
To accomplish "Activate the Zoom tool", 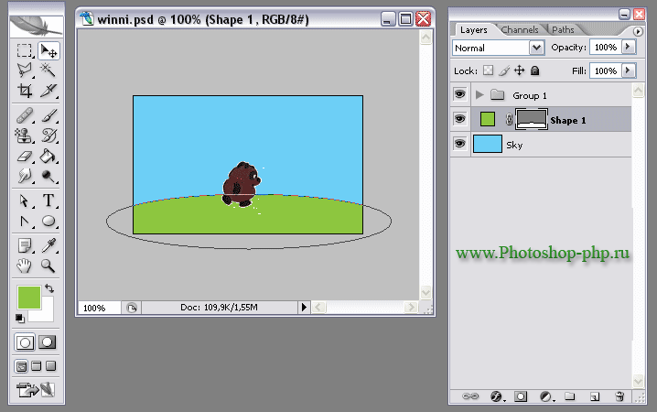I will point(48,266).
